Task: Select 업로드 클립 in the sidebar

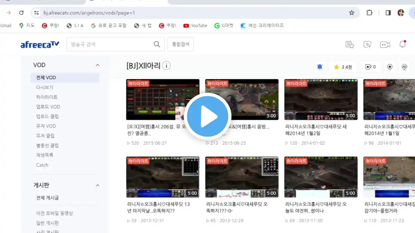Action: (x=47, y=116)
